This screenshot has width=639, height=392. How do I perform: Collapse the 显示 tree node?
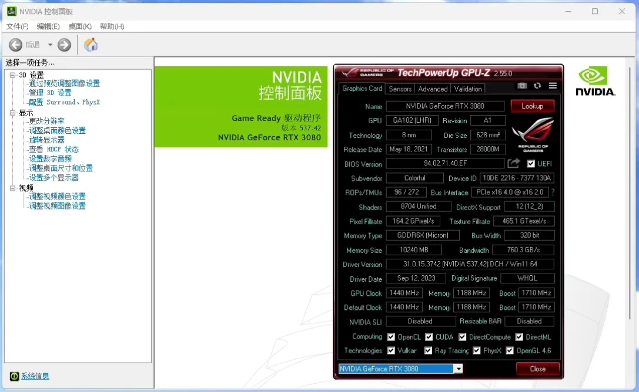point(12,113)
